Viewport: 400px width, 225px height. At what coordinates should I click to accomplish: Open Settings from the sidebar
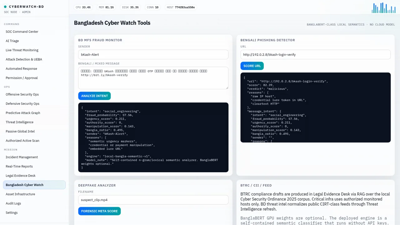click(x=34, y=212)
